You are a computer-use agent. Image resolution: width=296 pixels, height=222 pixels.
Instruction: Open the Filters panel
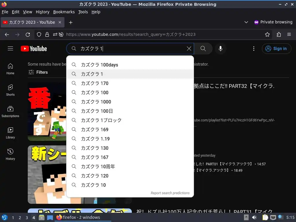point(38,72)
